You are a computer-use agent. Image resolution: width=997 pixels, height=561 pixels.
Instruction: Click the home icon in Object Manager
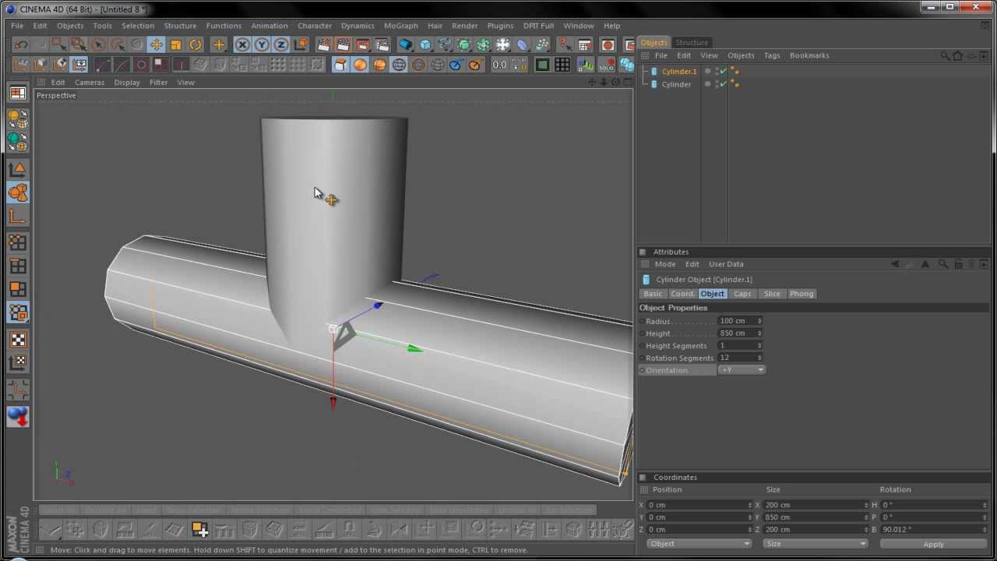[958, 55]
